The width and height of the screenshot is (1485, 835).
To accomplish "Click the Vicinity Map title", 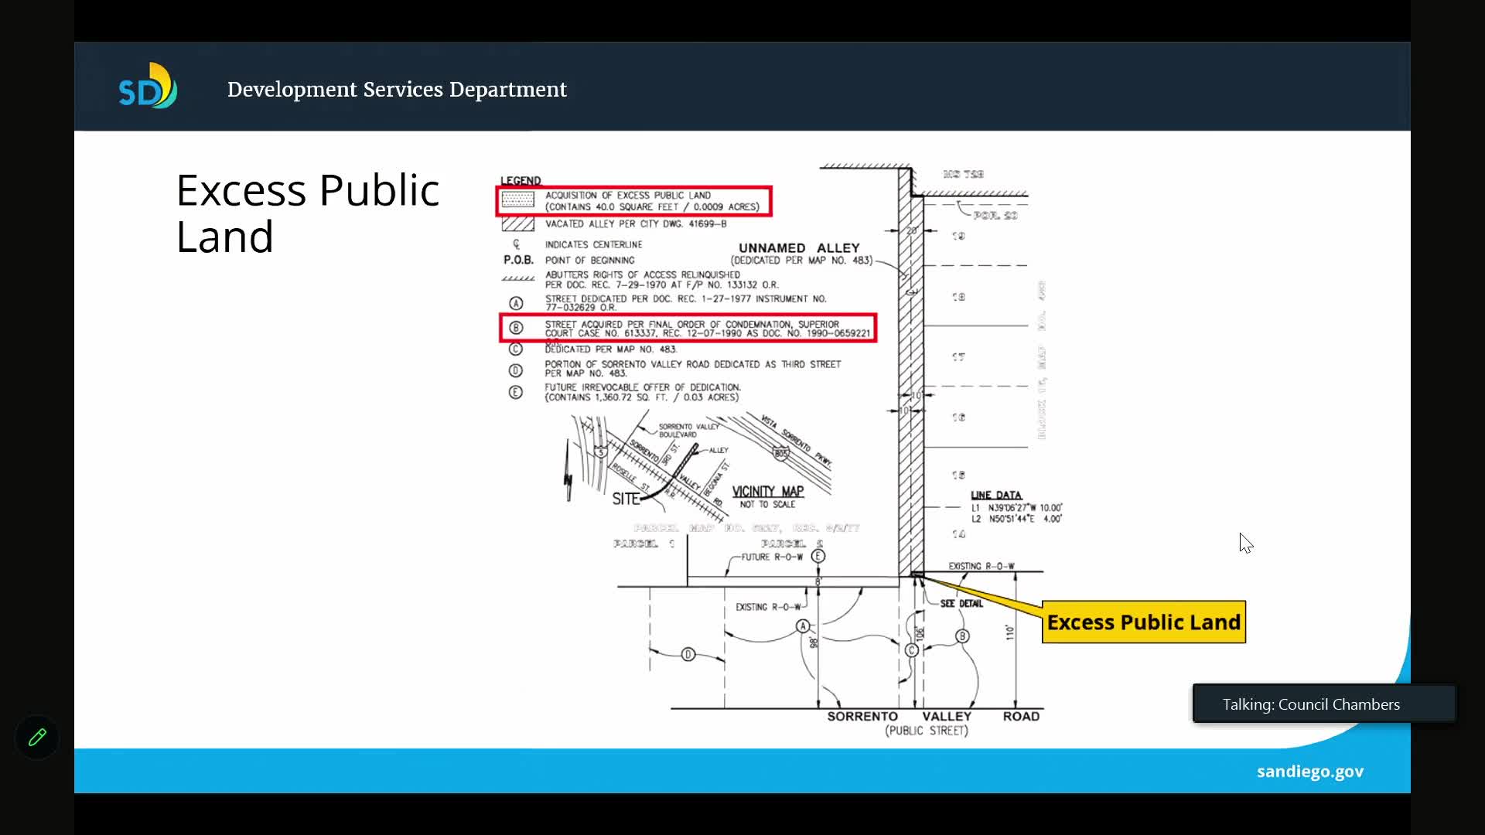I will coord(767,492).
